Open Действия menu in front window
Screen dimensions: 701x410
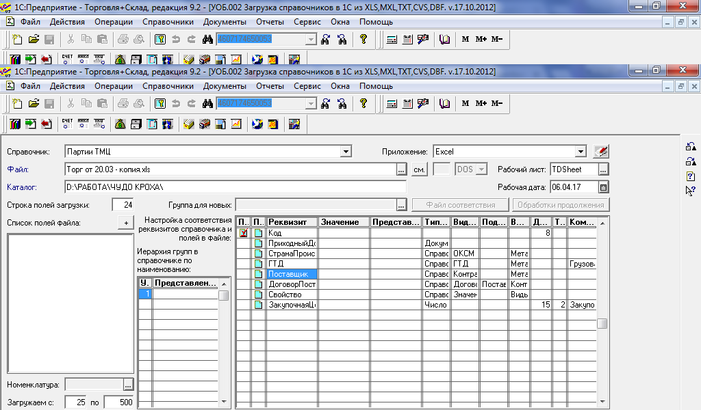coord(67,86)
